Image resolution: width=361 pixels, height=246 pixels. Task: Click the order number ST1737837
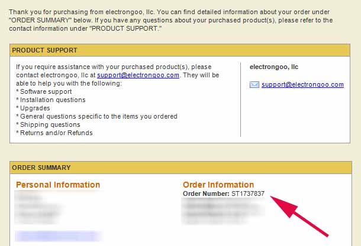(248, 193)
